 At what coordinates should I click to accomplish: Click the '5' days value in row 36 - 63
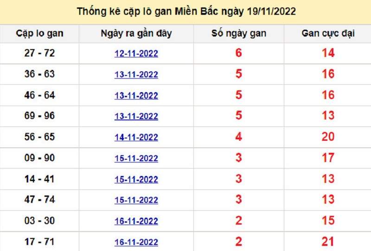tap(239, 74)
